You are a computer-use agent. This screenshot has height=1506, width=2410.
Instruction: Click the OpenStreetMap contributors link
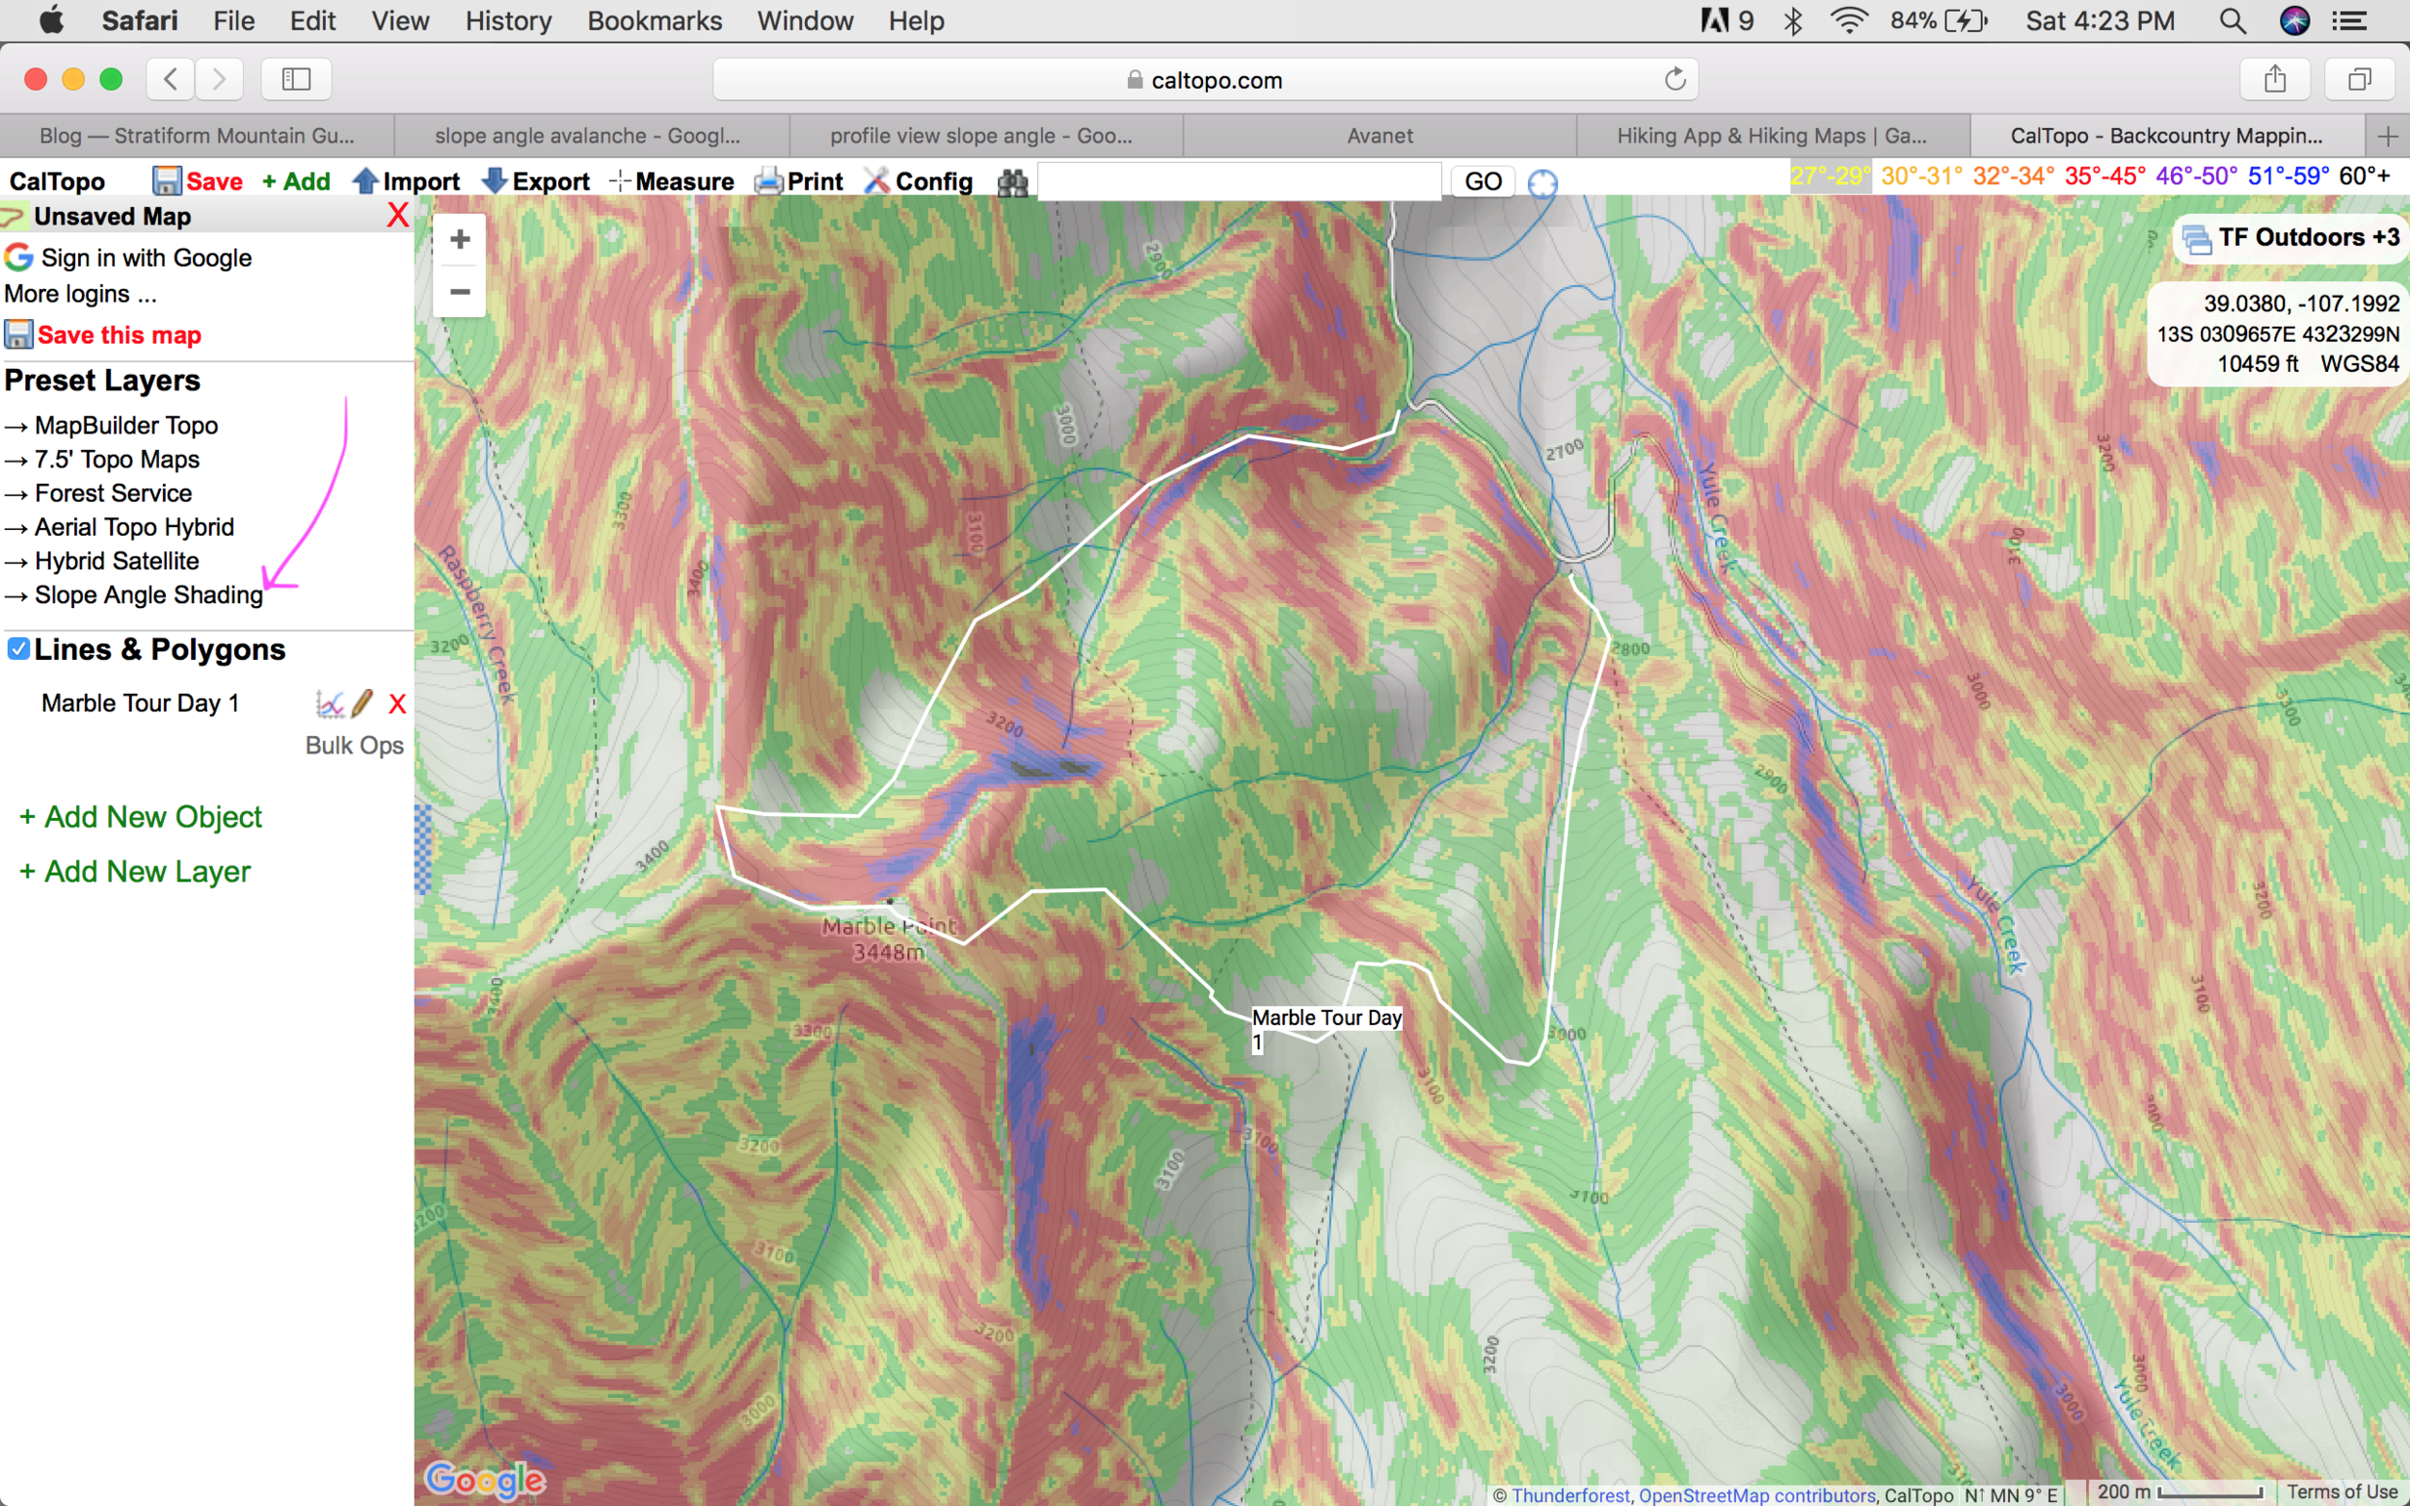pos(1757,1495)
